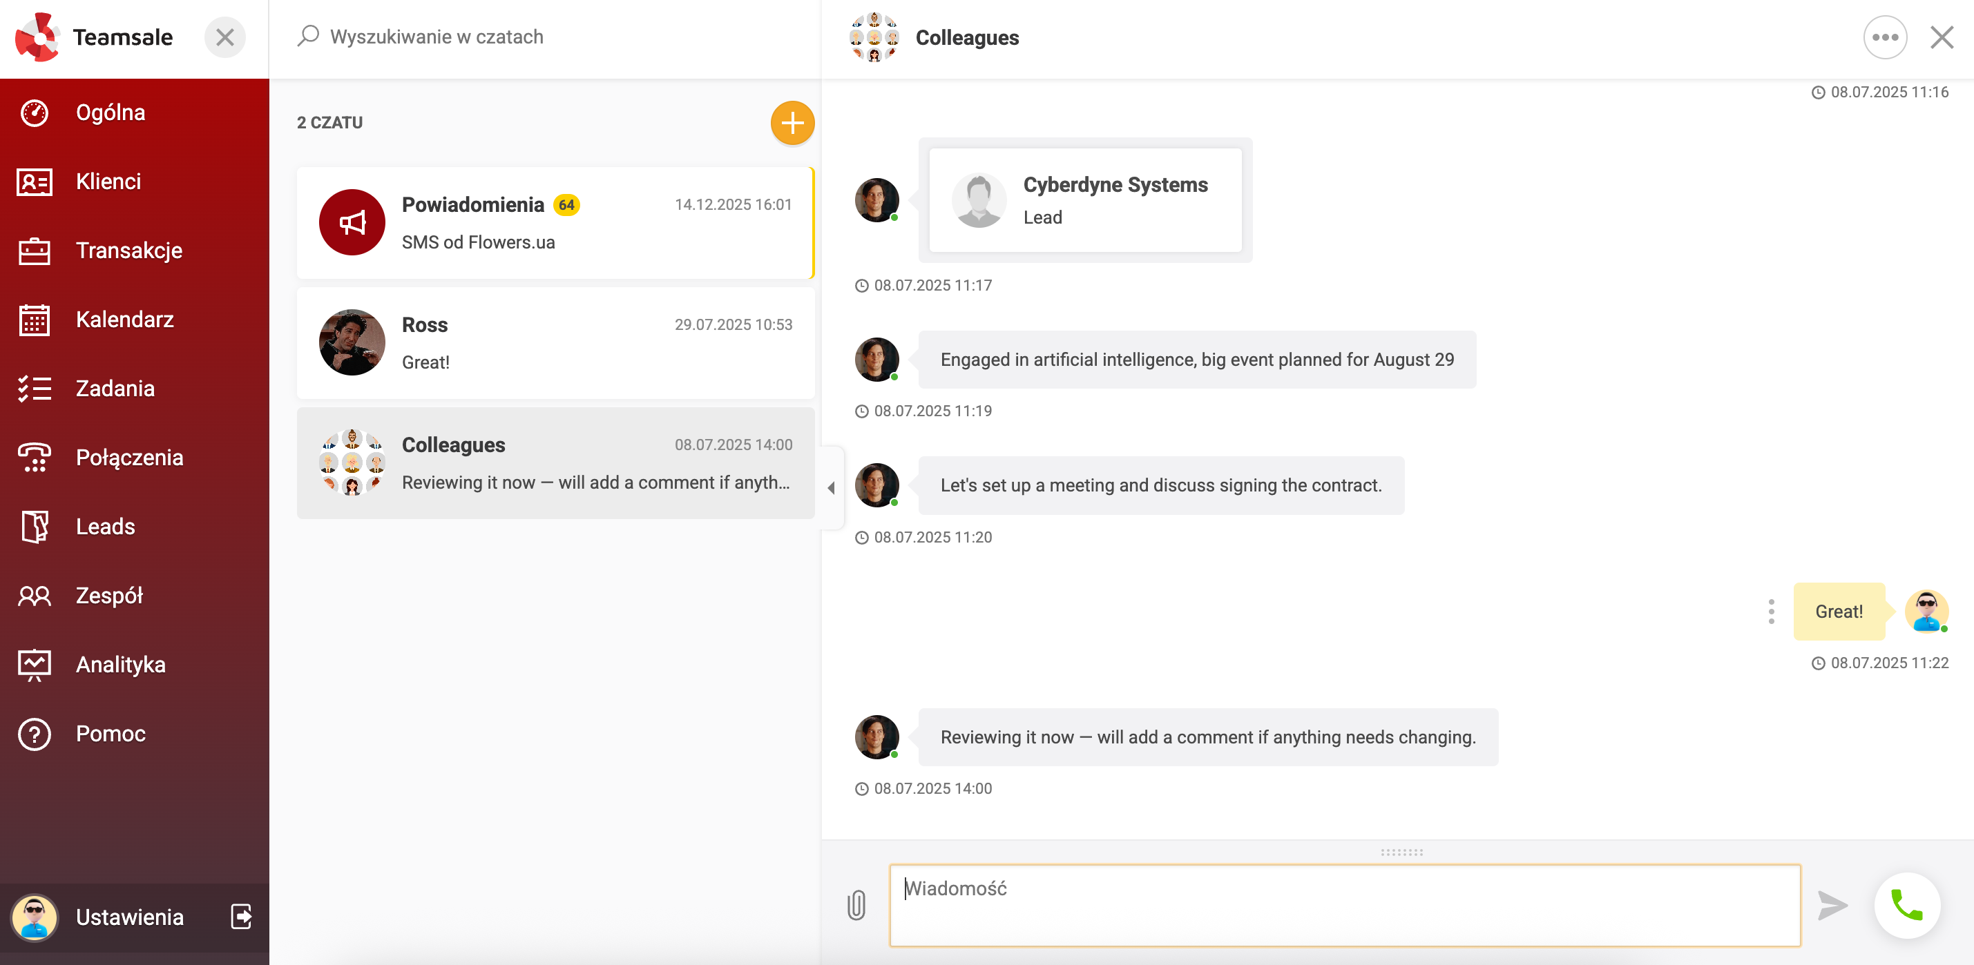Open the Colleagues chat options menu

coord(1884,37)
